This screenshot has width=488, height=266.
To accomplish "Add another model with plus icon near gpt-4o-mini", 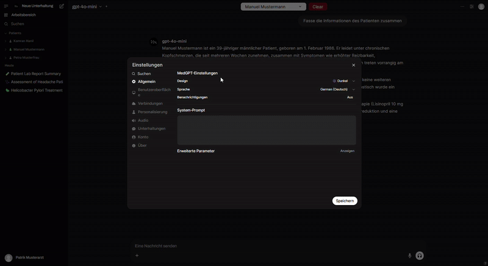I will 106,6.
